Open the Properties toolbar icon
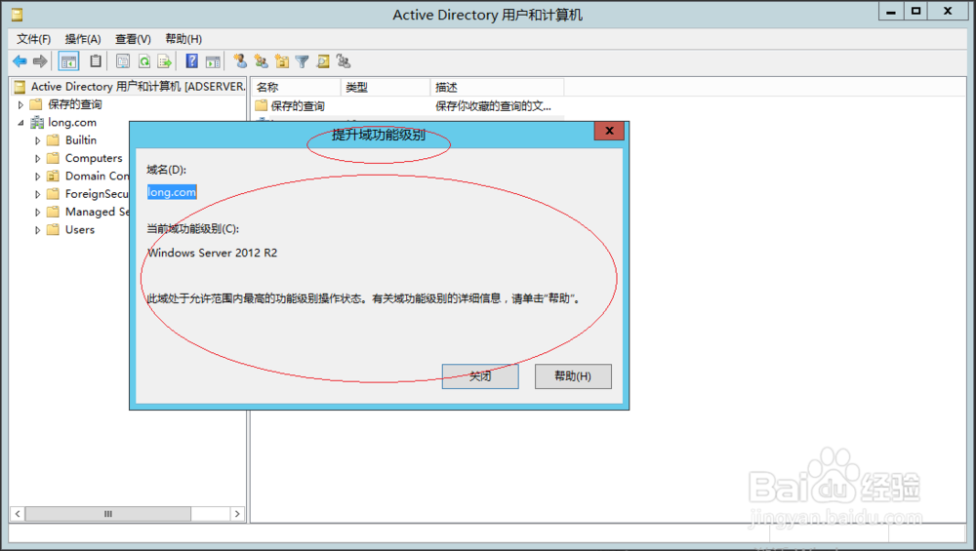The image size is (976, 551). pos(123,60)
